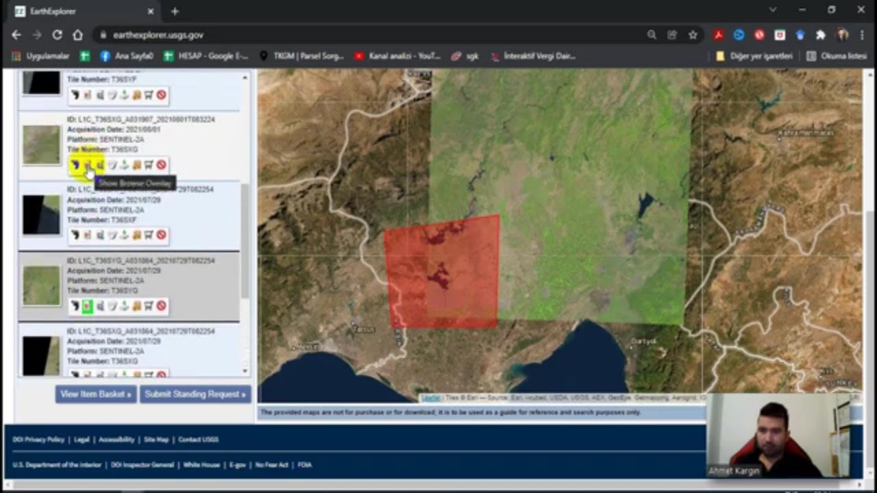The height and width of the screenshot is (493, 877).
Task: Open the Uygulamalar apps bookmark
Action: pyautogui.click(x=40, y=56)
